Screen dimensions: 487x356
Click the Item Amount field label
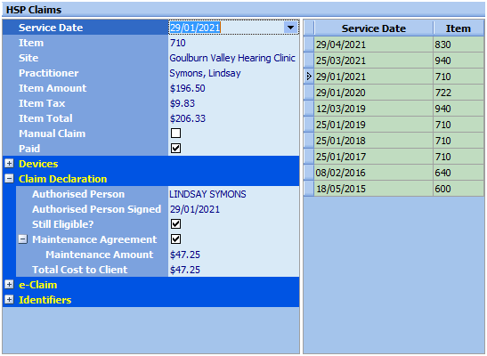(x=53, y=88)
